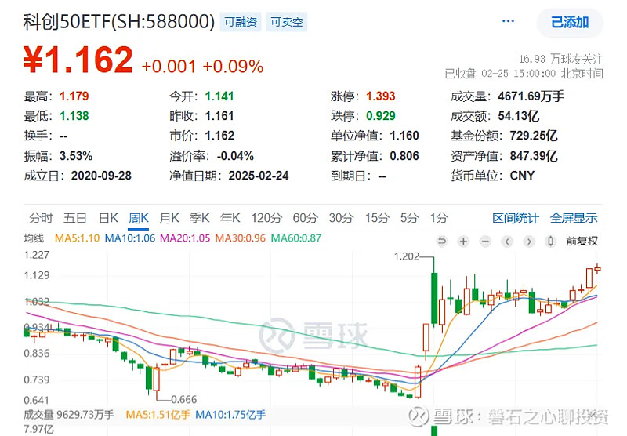The width and height of the screenshot is (627, 436).
Task: Click the 净值日期 value 2025-02-24
Action: click(259, 176)
